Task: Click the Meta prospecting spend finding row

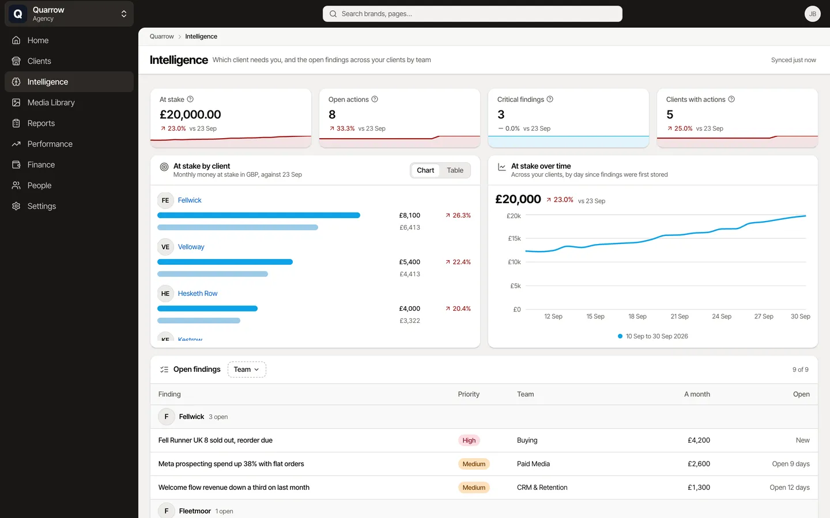Action: click(484, 464)
